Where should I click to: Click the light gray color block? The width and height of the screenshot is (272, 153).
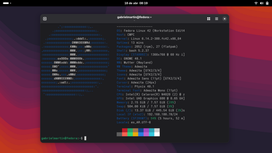pyautogui.click(x=157, y=130)
